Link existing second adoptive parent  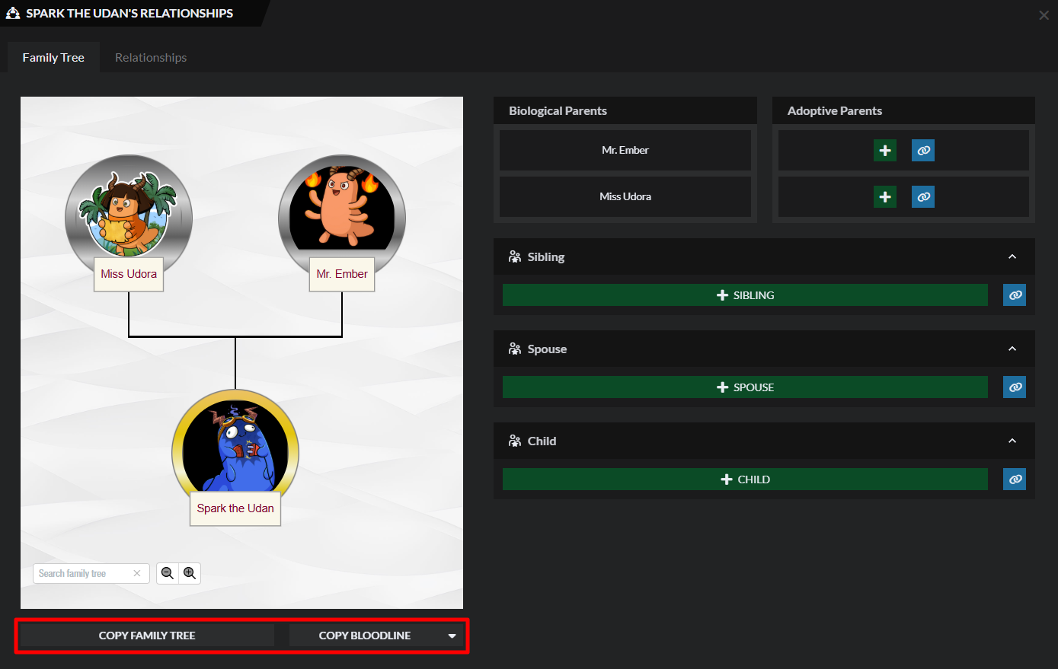(x=923, y=197)
